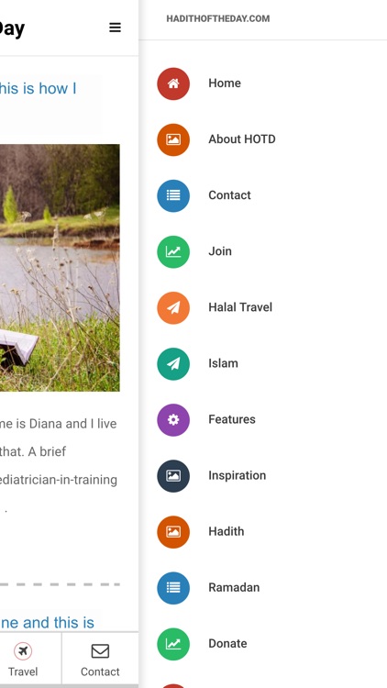Image resolution: width=387 pixels, height=688 pixels.
Task: Click the blue Contact list icon
Action: click(x=173, y=195)
